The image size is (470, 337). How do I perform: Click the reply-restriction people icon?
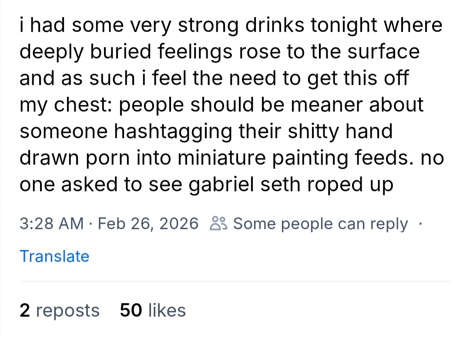coord(218,224)
